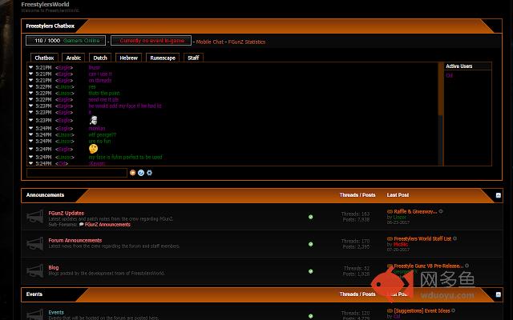The image size is (513, 320).
Task: Switch to the Arabic chat tab
Action: [x=73, y=58]
